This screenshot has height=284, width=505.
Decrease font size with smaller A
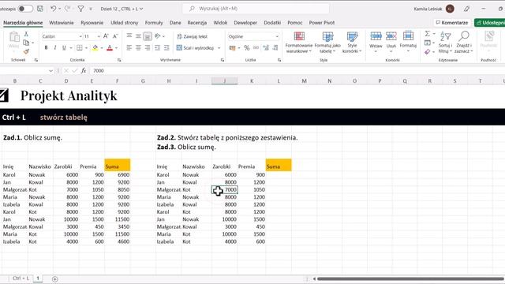(x=115, y=36)
